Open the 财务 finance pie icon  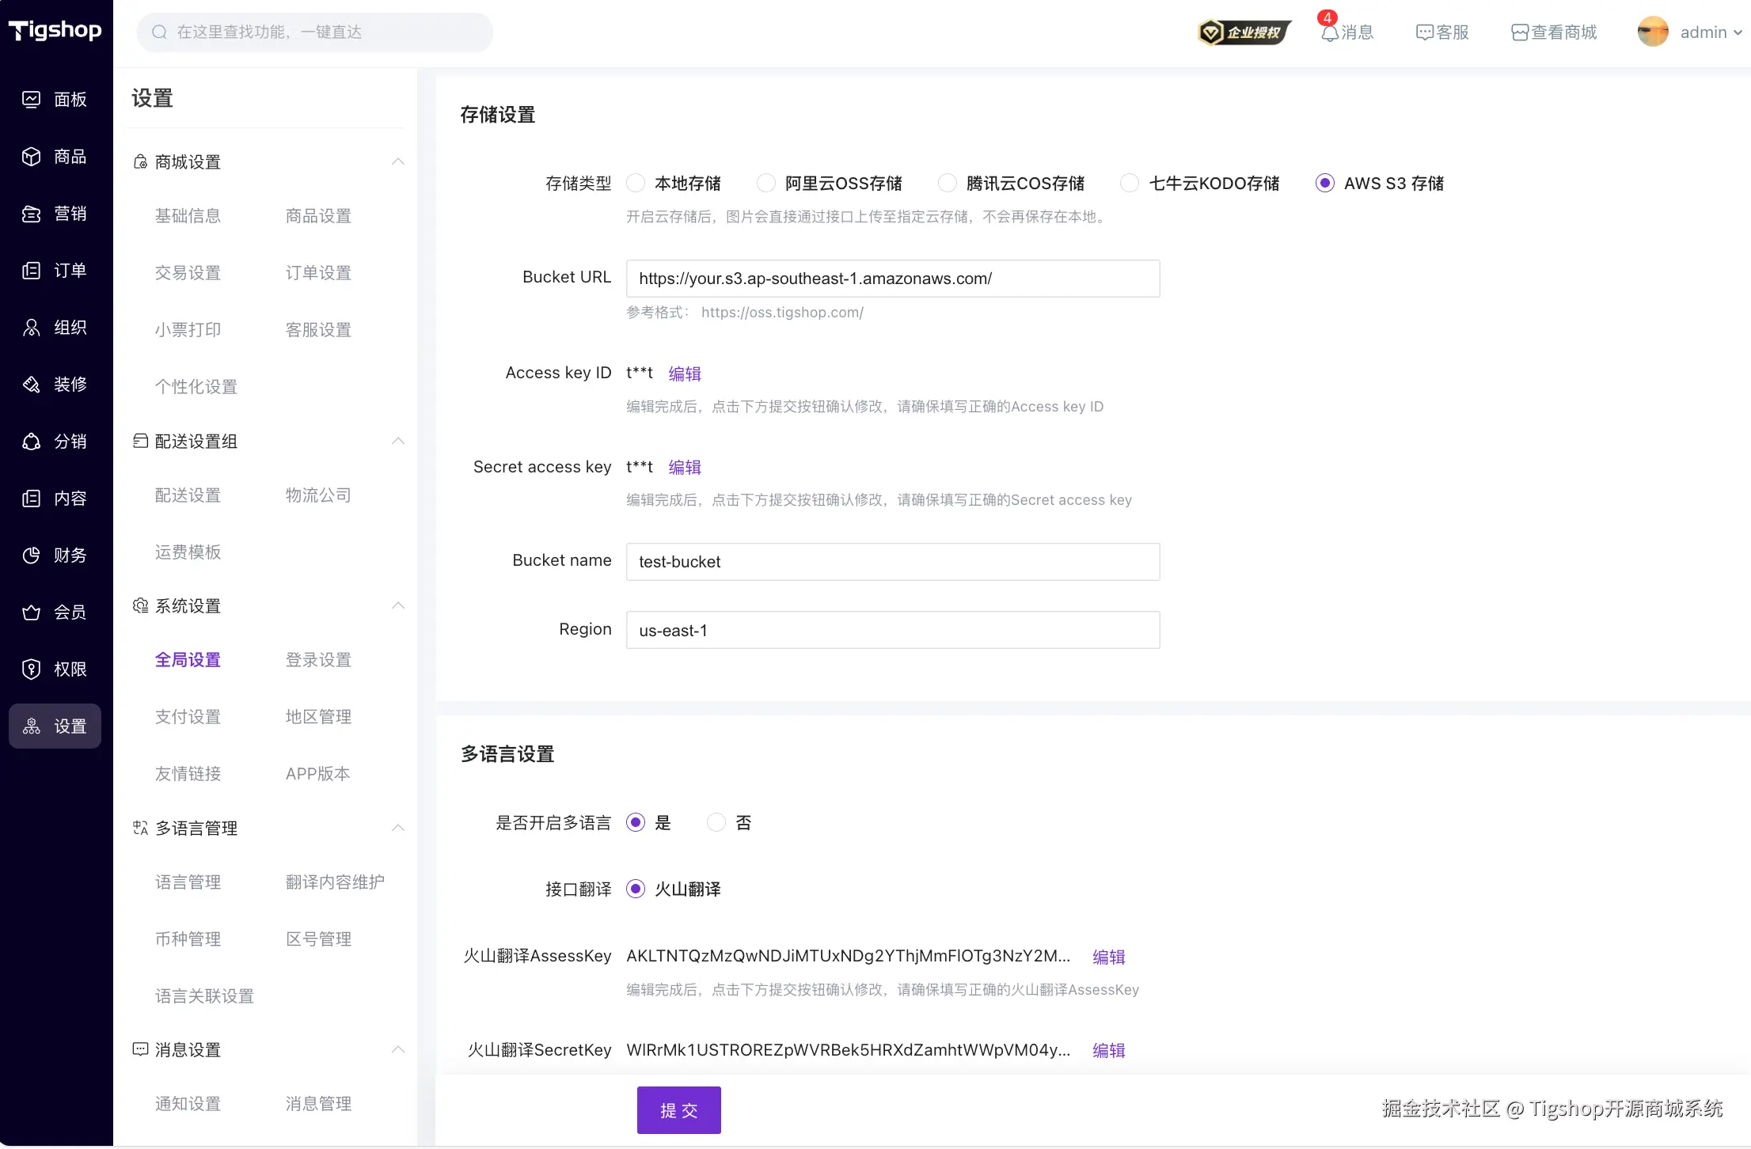(31, 556)
